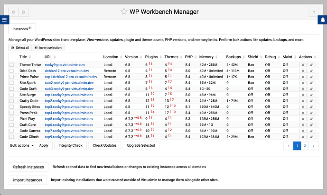Open settings gear for Code Canvas row

pos(303,131)
